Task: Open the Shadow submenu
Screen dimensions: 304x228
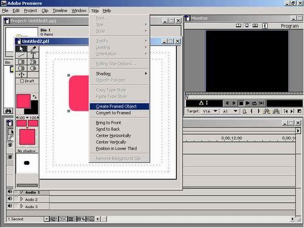Action: pos(119,74)
